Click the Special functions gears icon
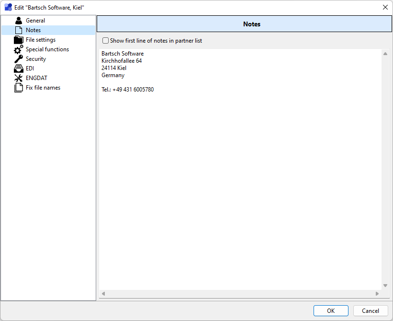The image size is (393, 321). pos(19,49)
